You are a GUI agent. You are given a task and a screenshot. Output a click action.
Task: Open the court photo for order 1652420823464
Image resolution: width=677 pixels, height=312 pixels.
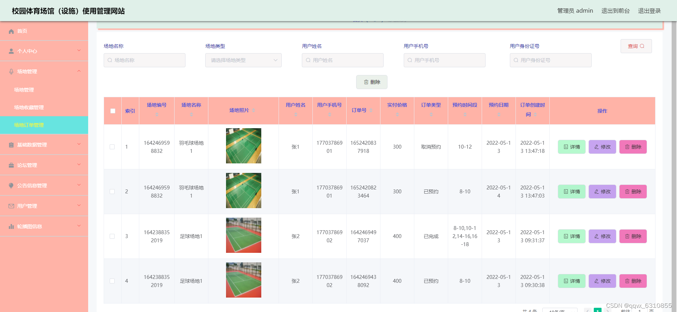[244, 191]
